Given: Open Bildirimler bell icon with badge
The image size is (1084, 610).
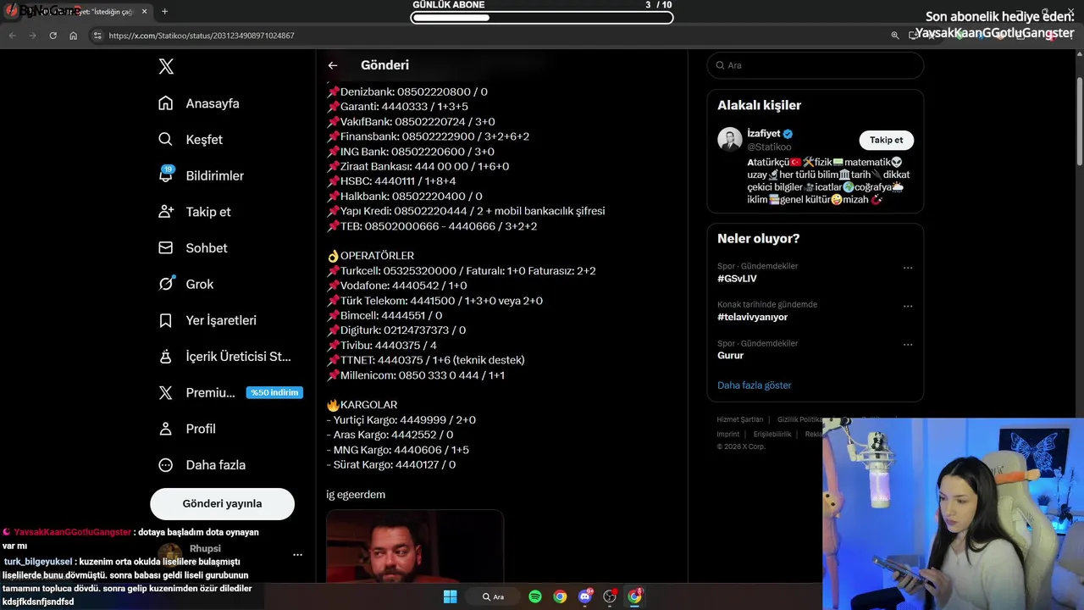Looking at the screenshot, I should point(166,175).
